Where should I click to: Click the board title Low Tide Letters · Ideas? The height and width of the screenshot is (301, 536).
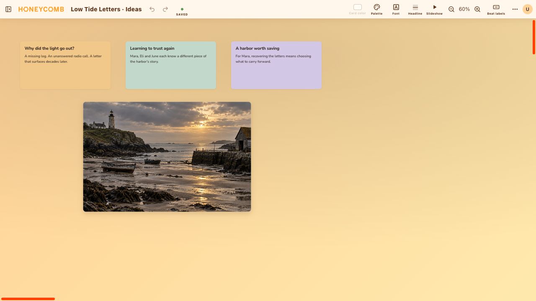(x=106, y=9)
